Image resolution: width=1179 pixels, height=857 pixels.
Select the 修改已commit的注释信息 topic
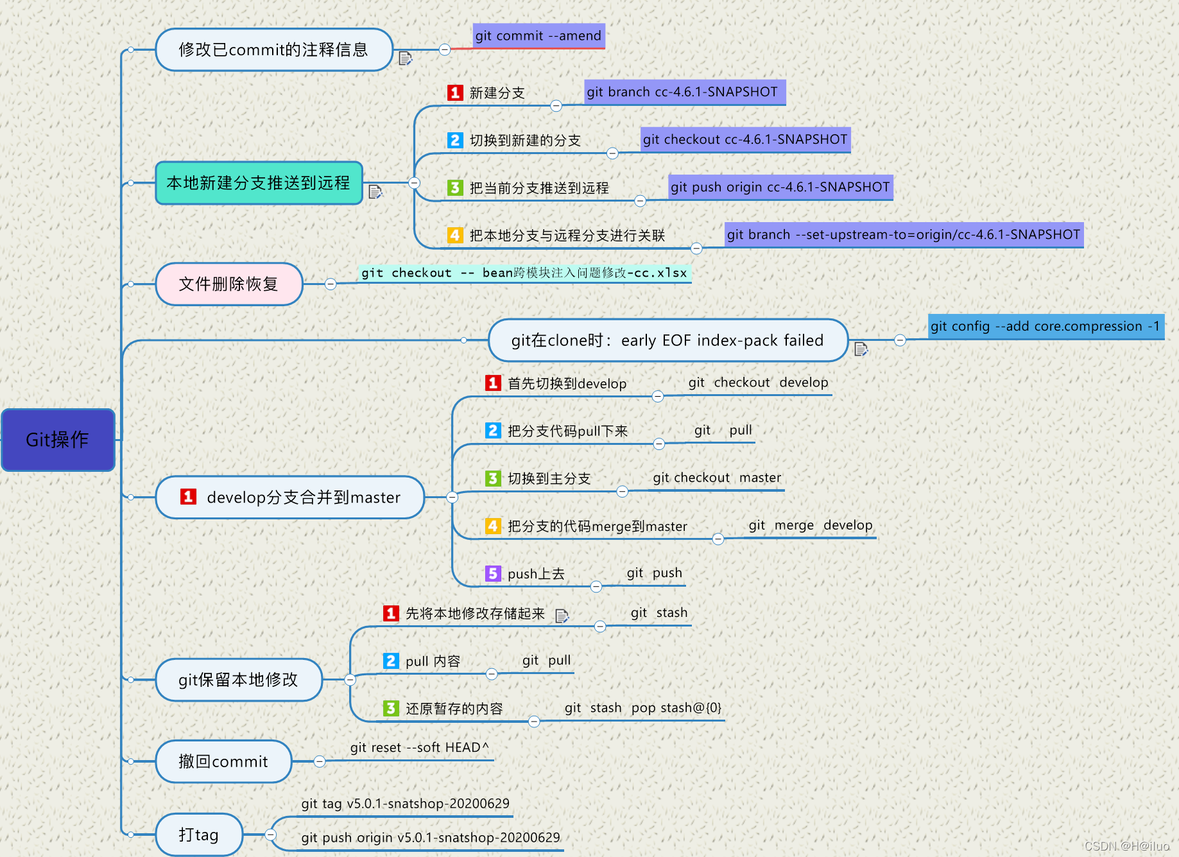coord(274,49)
